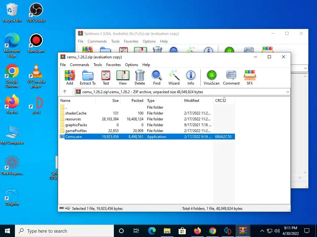Open DataWagon desktop shortcut
317x237 pixels.
[x=12, y=165]
